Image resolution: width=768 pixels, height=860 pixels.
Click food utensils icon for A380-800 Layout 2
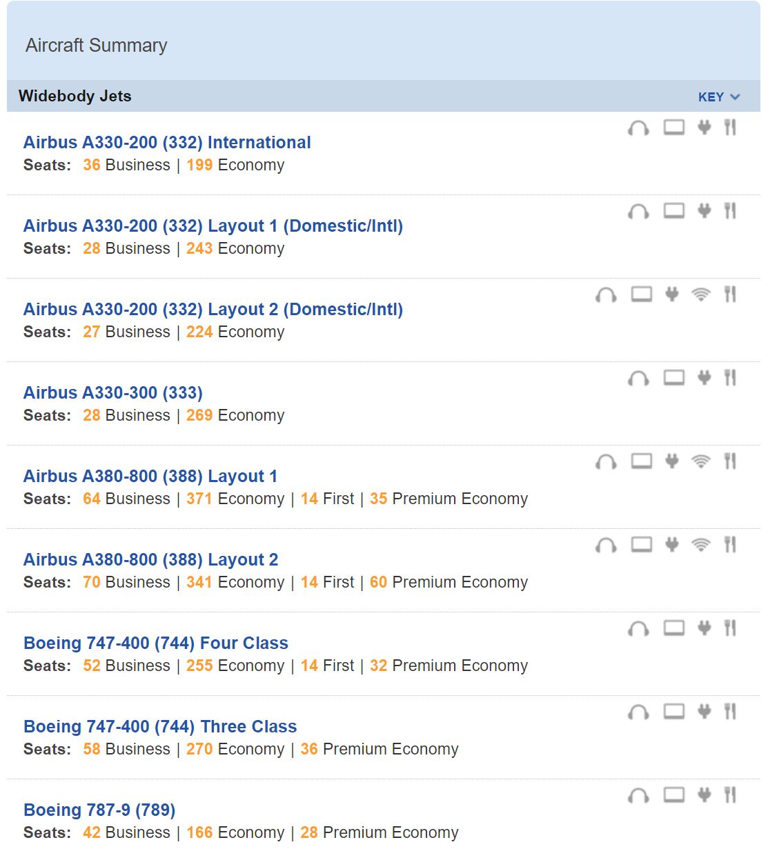(730, 545)
